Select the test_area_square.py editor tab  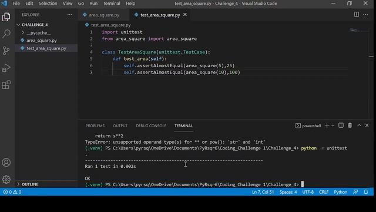[x=160, y=15]
